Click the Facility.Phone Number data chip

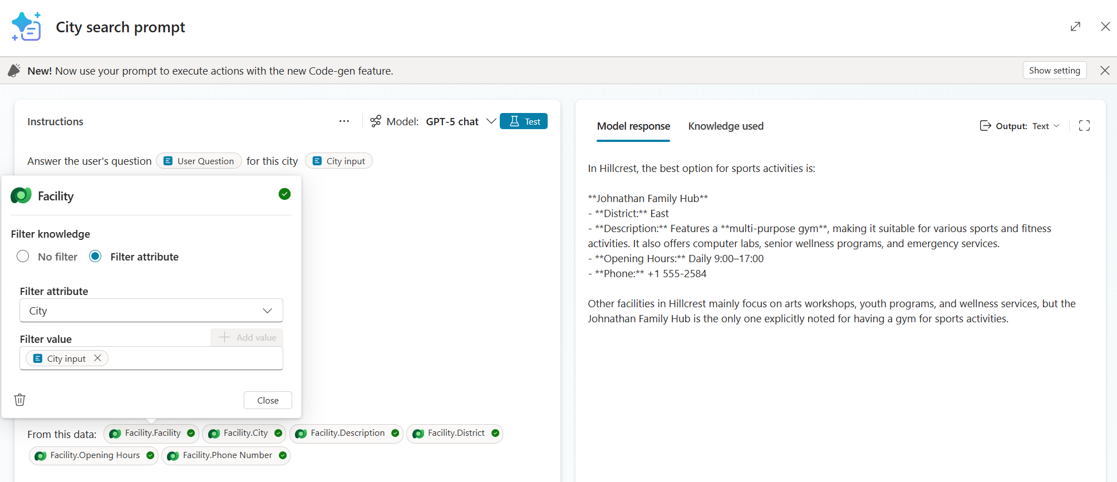point(226,455)
